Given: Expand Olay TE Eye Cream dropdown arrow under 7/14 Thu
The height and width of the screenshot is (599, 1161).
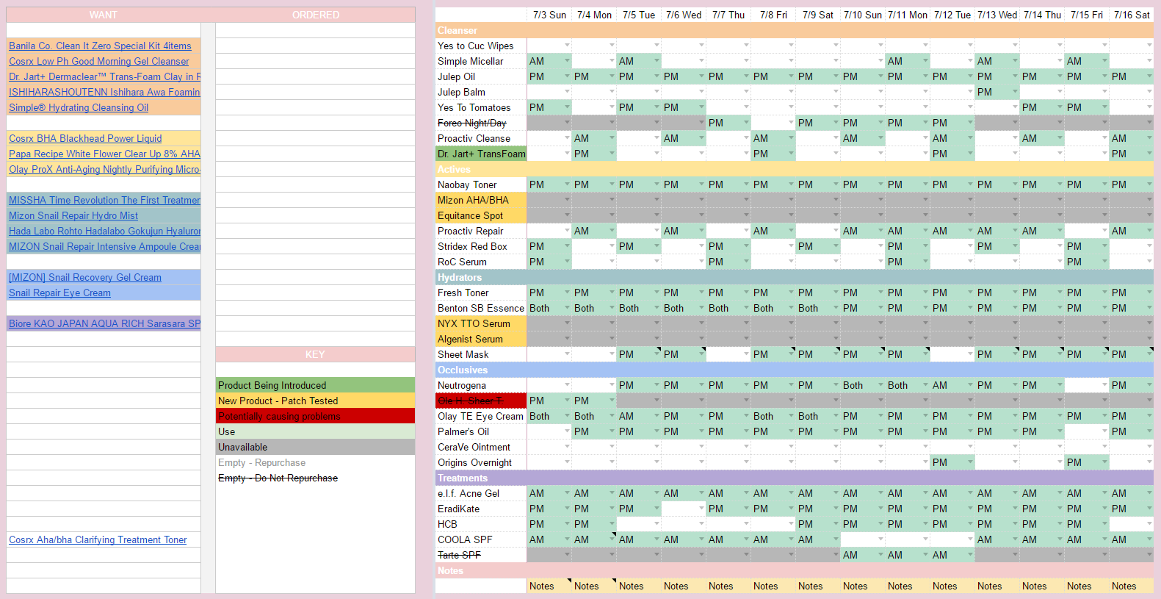Looking at the screenshot, I should (x=1060, y=416).
